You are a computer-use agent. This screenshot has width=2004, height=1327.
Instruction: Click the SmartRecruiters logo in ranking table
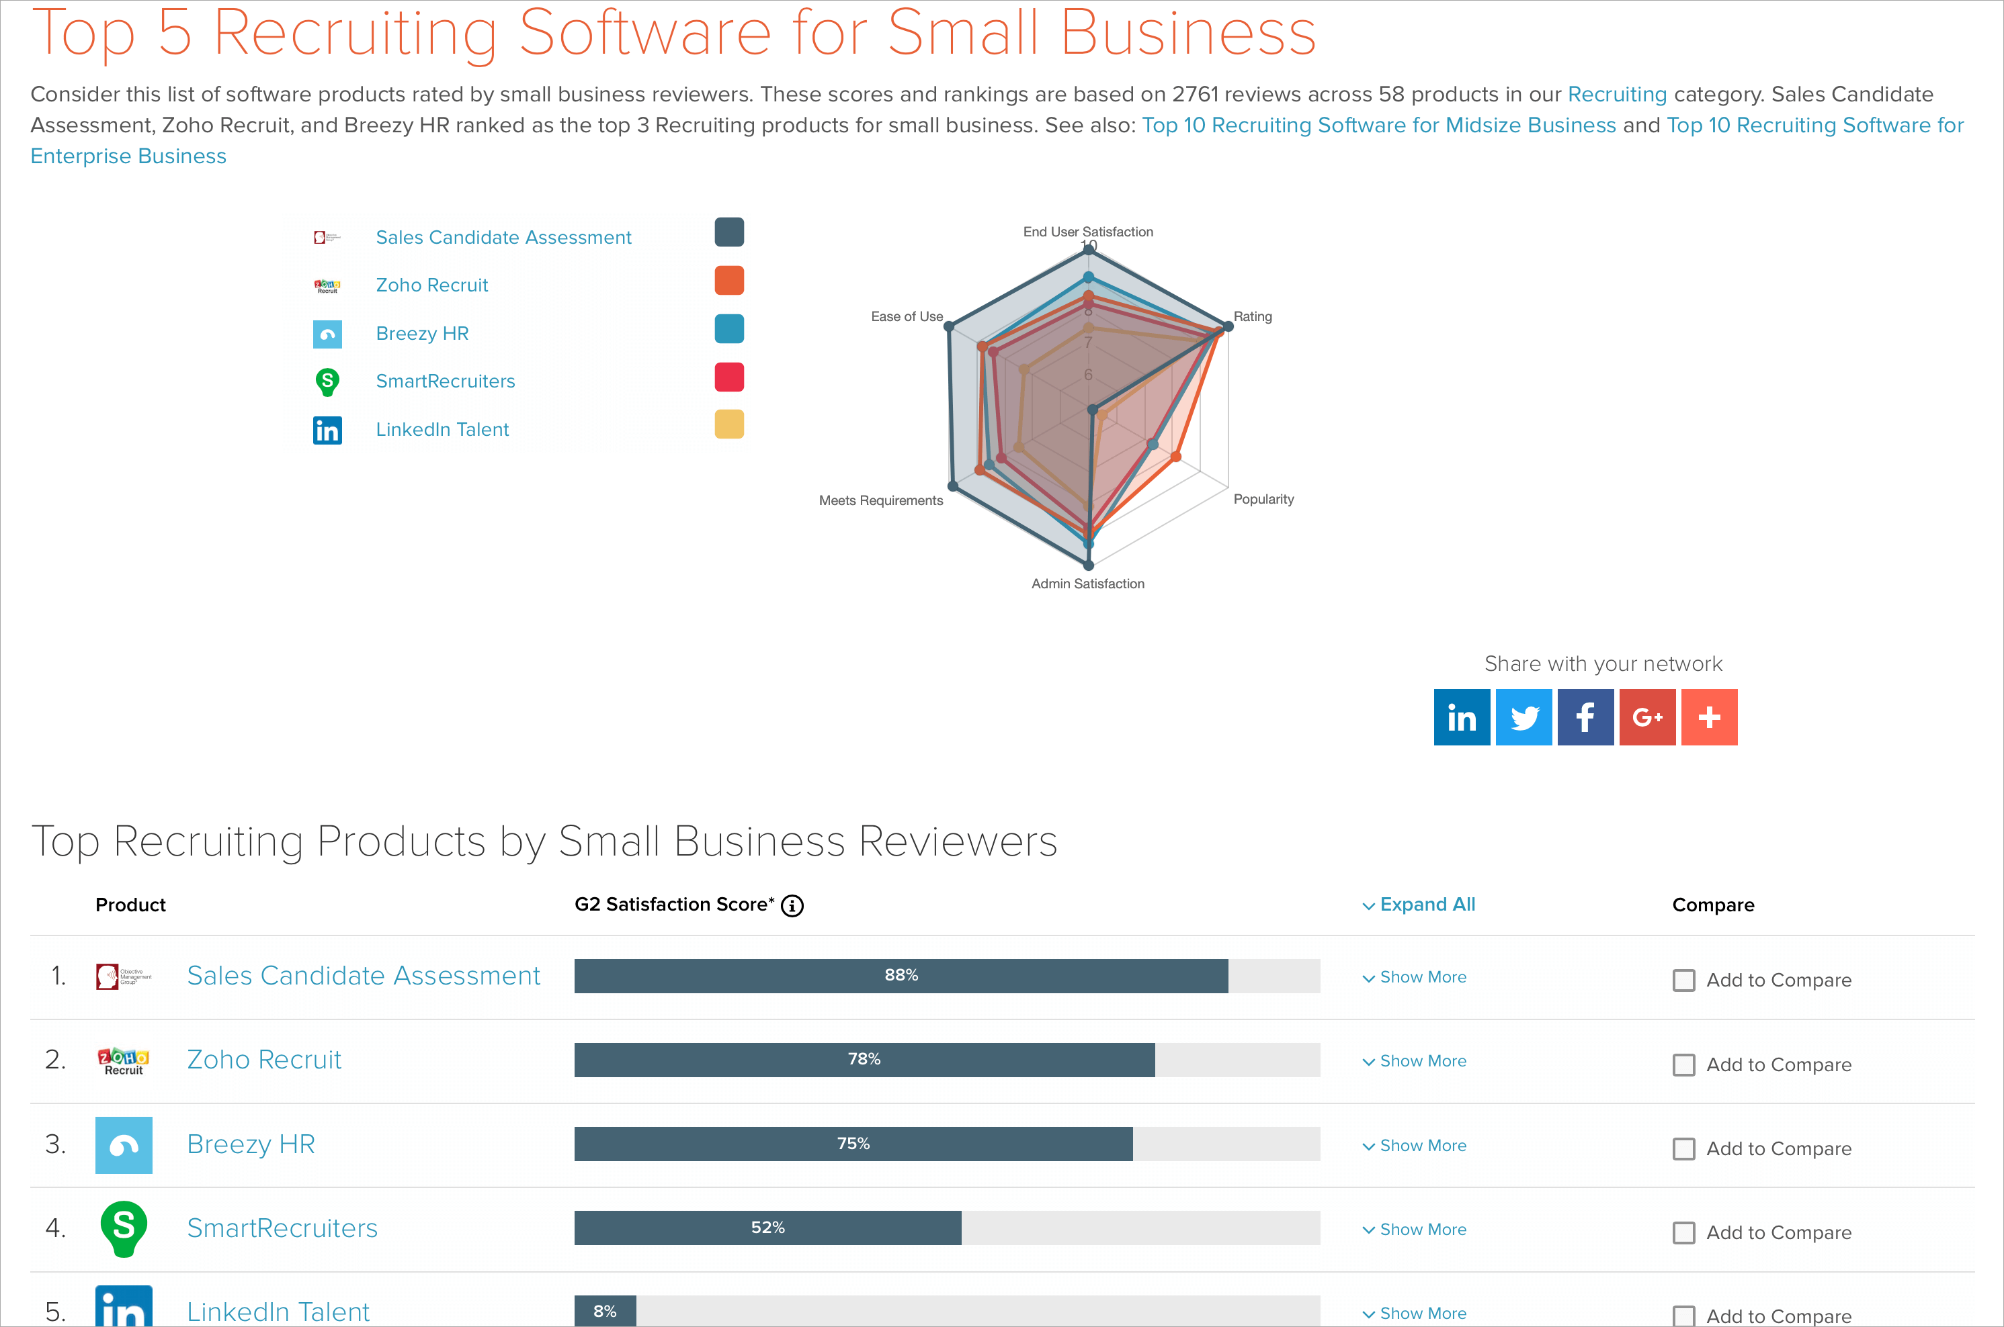124,1228
